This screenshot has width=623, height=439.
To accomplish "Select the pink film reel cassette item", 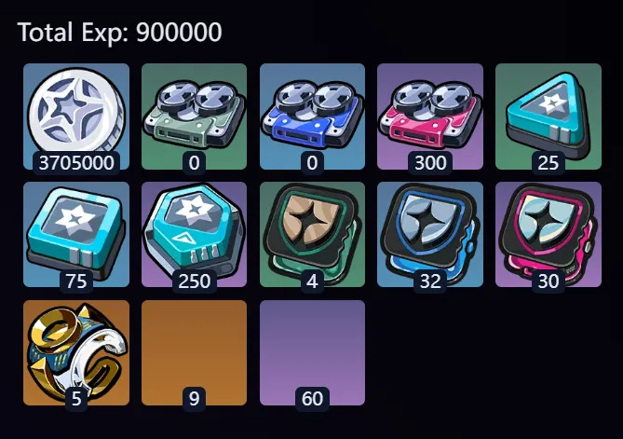I will 430,116.
